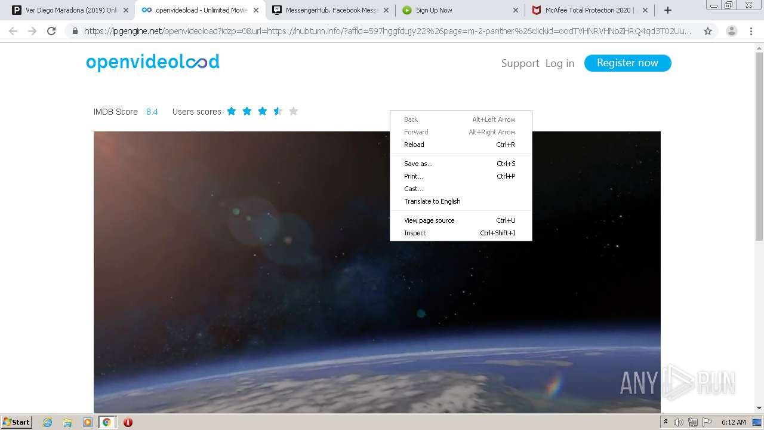The height and width of the screenshot is (430, 764).
Task: Choose Reload from the context menu
Action: click(461, 145)
